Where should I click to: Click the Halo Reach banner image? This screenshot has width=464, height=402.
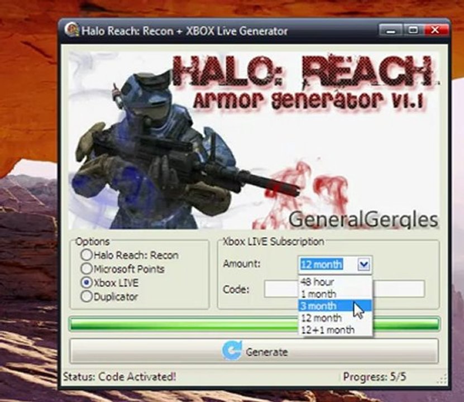point(254,140)
